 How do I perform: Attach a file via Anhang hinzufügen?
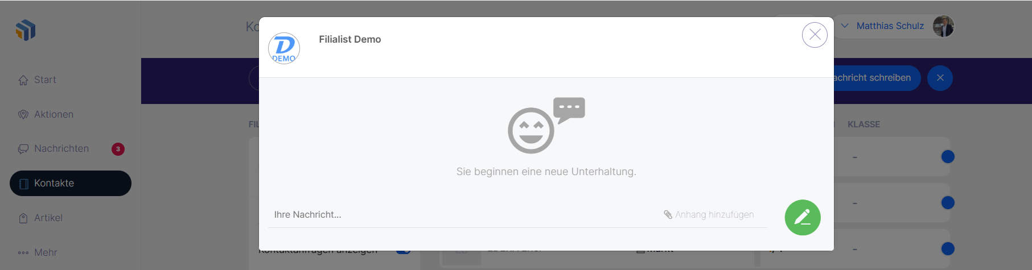[x=709, y=214]
